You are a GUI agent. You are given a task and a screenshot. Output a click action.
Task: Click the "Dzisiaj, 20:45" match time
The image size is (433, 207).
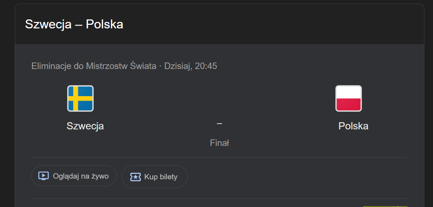(x=191, y=66)
